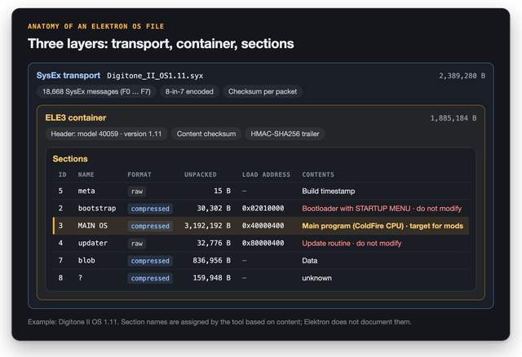Click the '30,302 B' unpacked size
522x357 pixels.
click(214, 209)
